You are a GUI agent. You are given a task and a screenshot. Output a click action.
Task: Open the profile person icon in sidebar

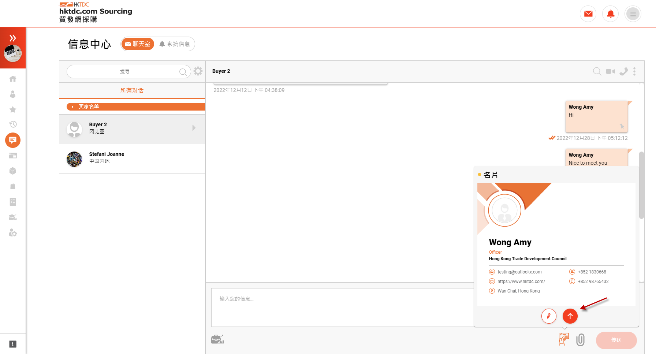pos(13,94)
